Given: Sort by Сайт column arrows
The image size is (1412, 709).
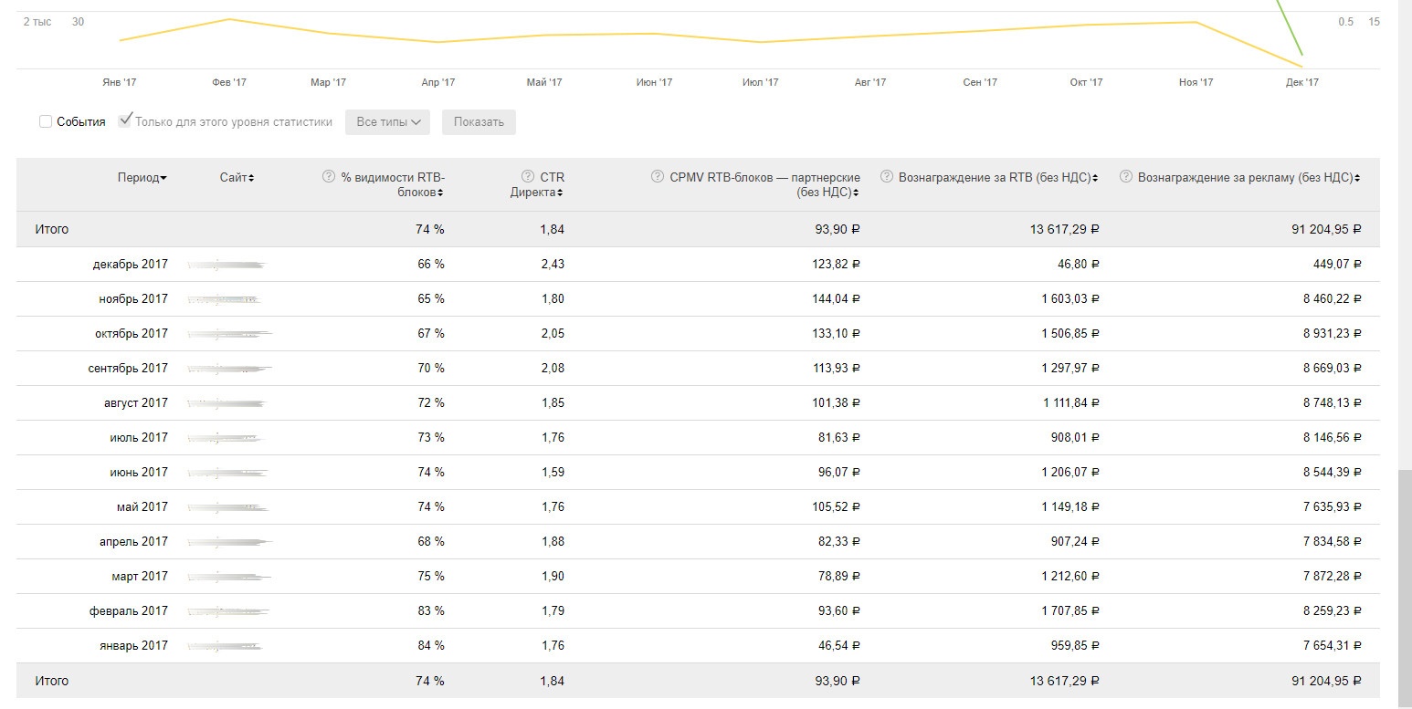Looking at the screenshot, I should (x=237, y=178).
